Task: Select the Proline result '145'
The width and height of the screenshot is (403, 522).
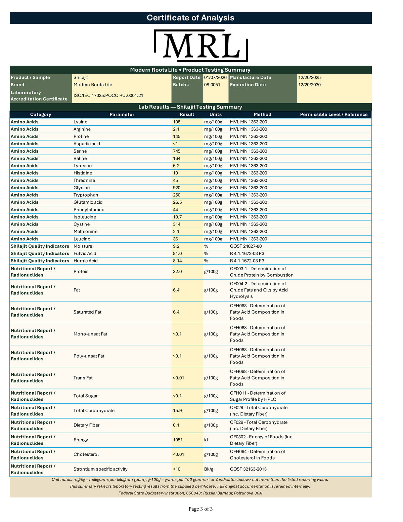Action: coord(177,136)
